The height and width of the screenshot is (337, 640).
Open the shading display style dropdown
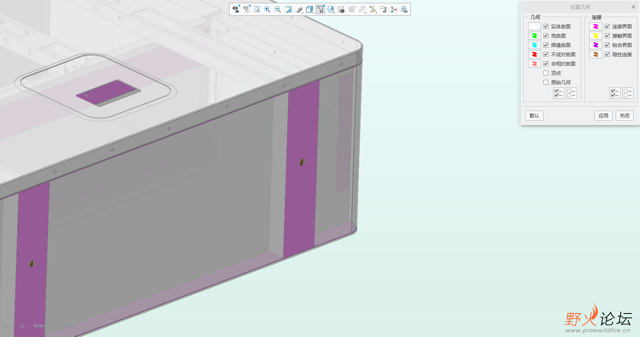pos(299,9)
